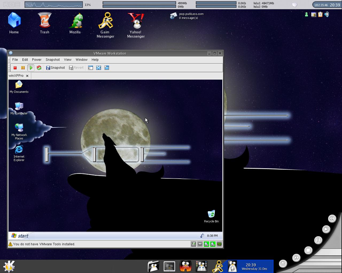Open My Computer in the XP guest
The width and height of the screenshot is (342, 273).
tap(19, 109)
